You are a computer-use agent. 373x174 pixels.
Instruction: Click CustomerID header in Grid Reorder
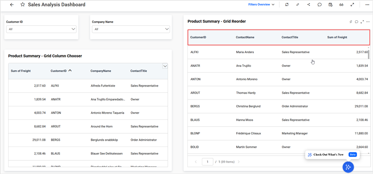coord(198,37)
